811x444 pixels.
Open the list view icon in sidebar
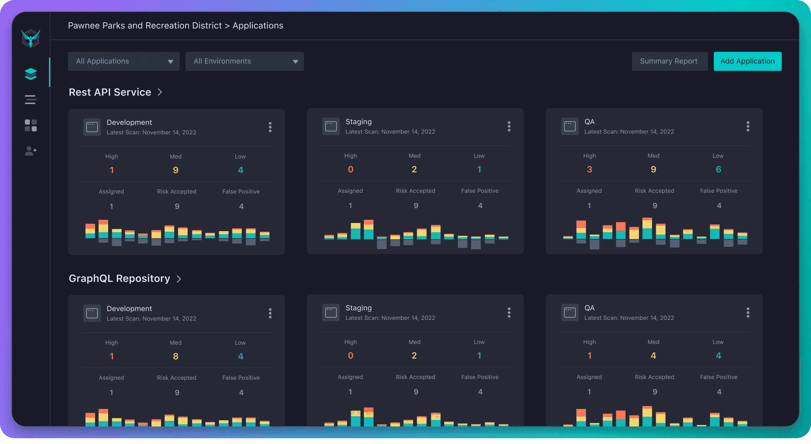click(x=31, y=99)
